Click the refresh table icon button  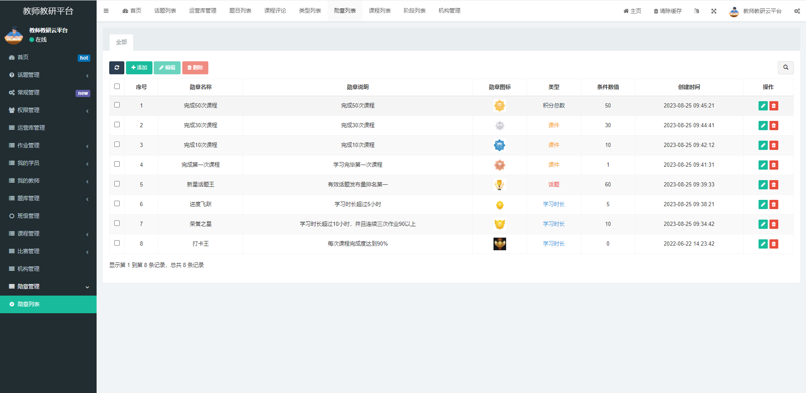[116, 68]
